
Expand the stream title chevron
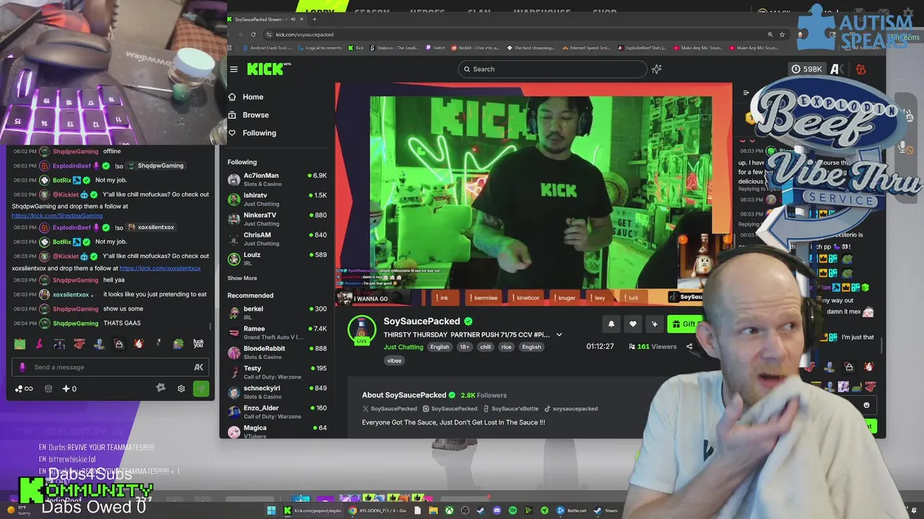coord(559,334)
